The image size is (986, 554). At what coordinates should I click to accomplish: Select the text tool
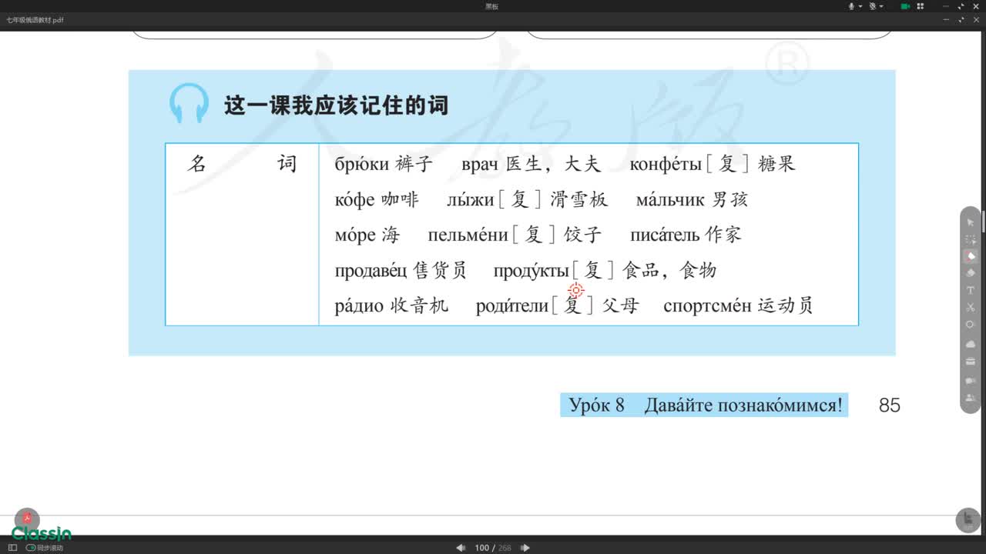[971, 290]
